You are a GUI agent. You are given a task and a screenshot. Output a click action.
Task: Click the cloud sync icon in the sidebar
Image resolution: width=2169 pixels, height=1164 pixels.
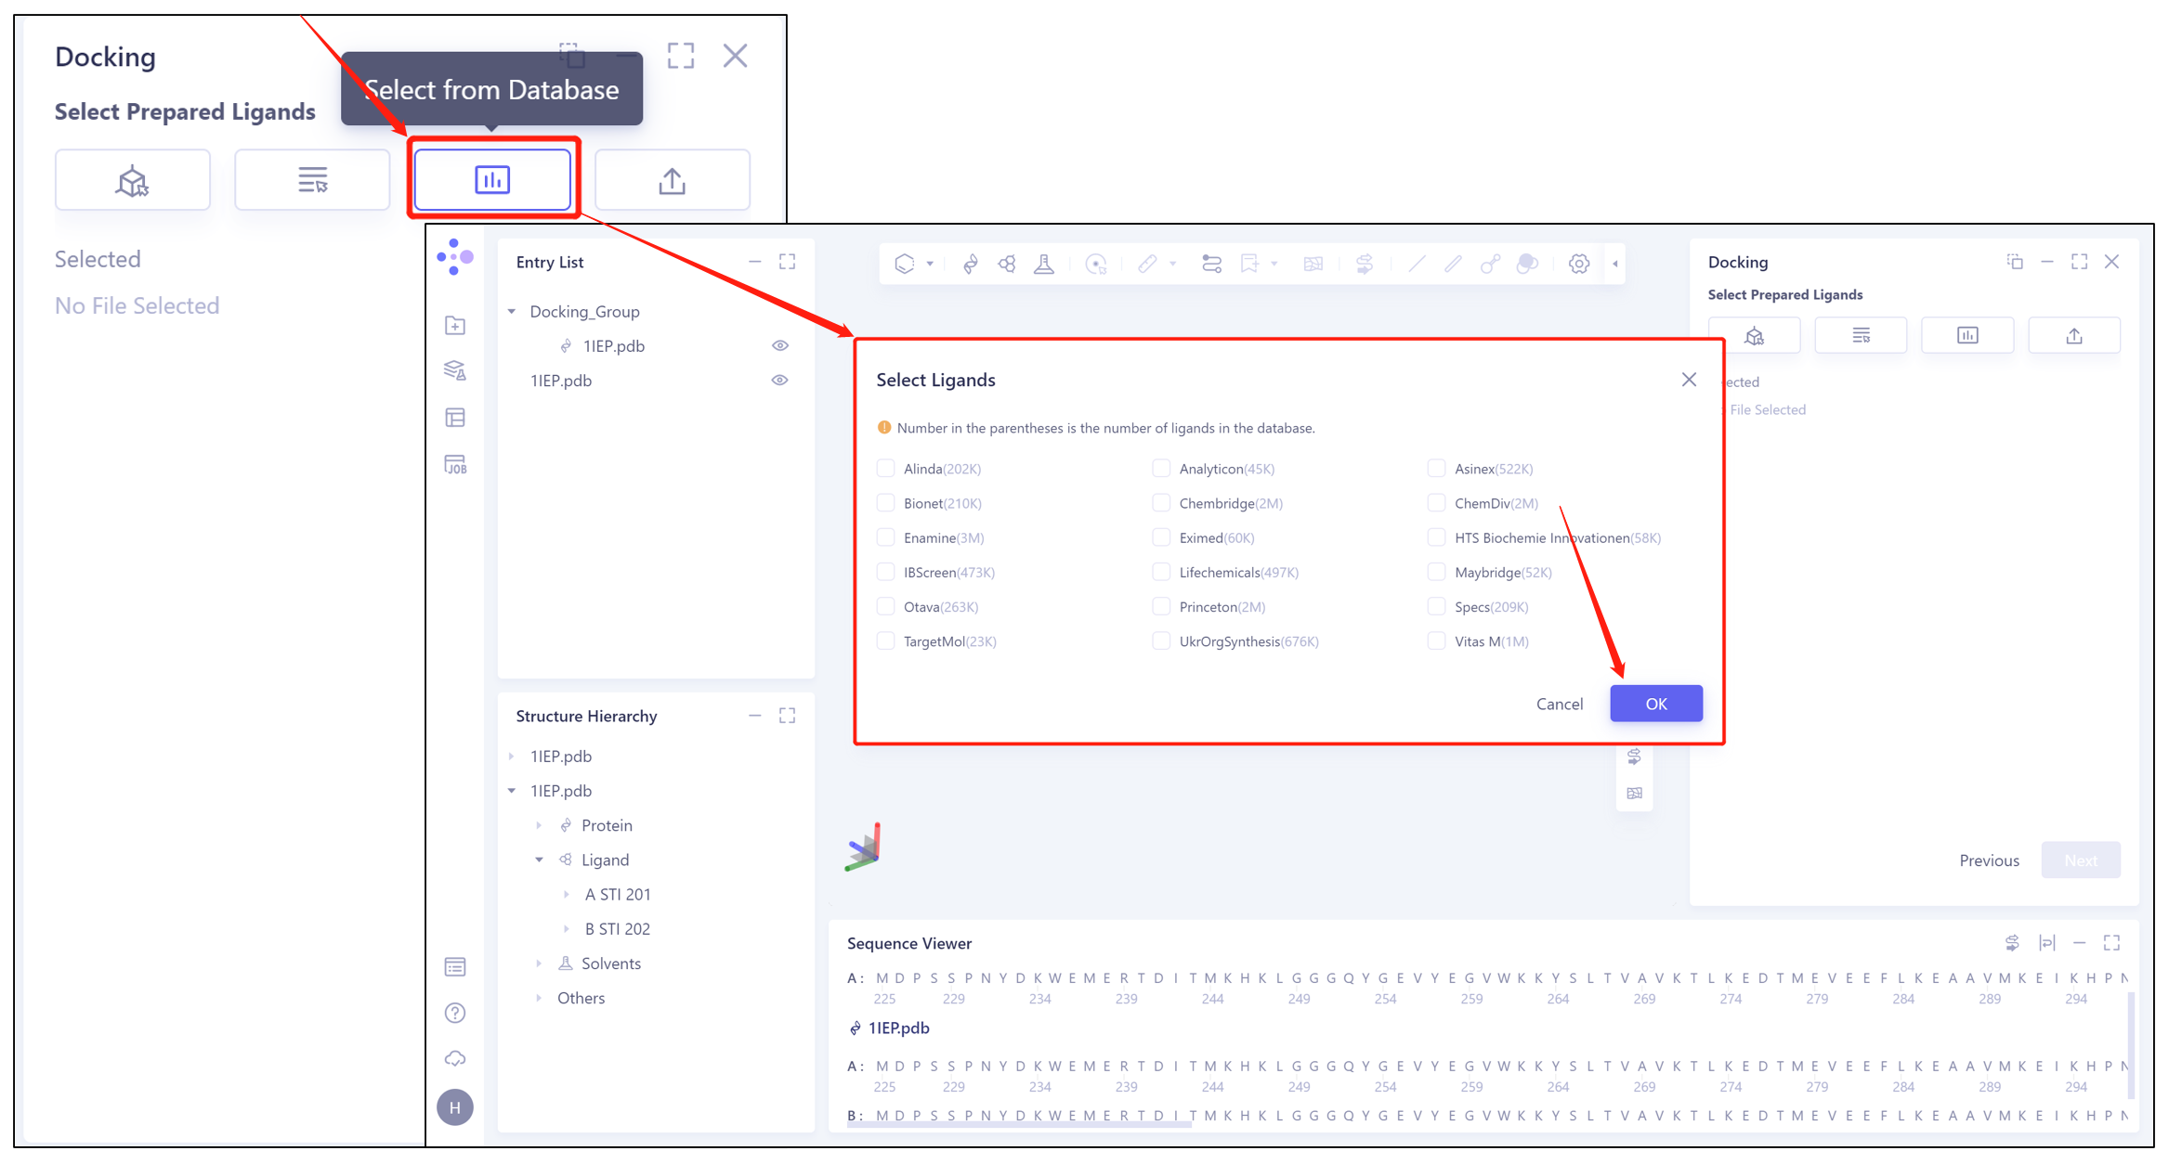click(454, 1058)
